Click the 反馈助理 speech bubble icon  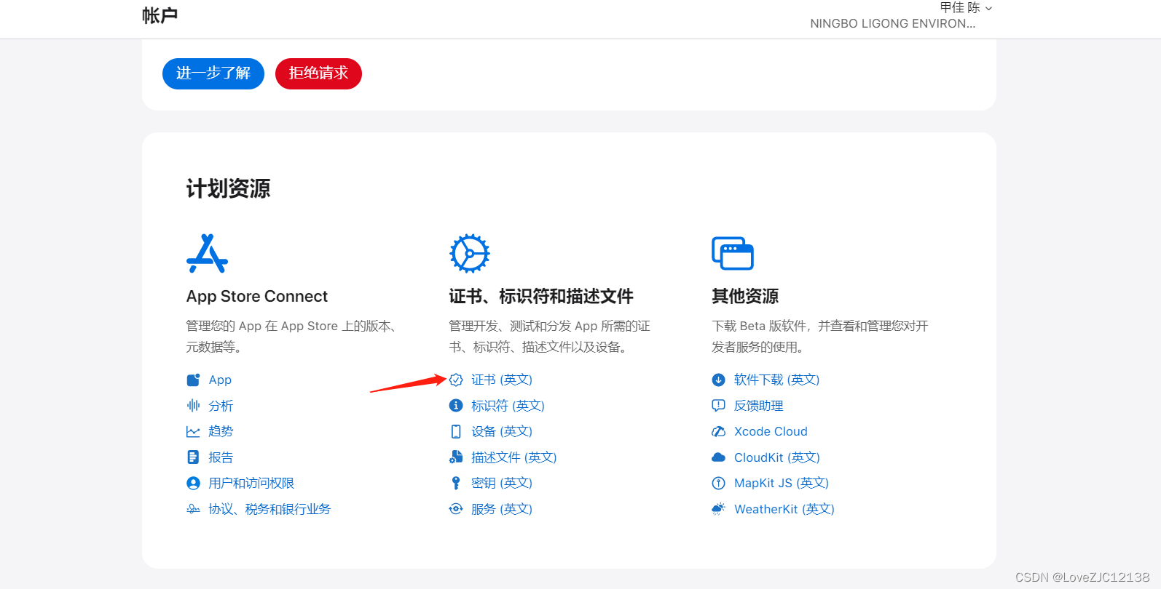[x=719, y=406]
